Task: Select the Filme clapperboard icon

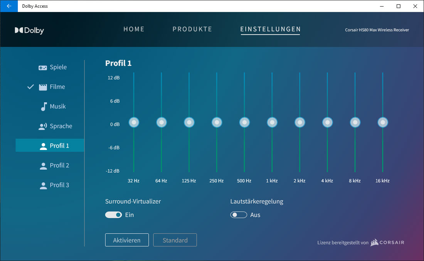Action: point(43,87)
